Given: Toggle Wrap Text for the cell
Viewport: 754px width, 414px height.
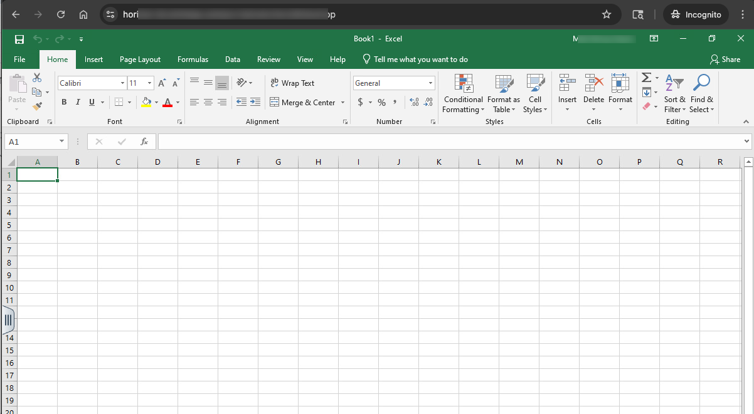Looking at the screenshot, I should point(292,83).
